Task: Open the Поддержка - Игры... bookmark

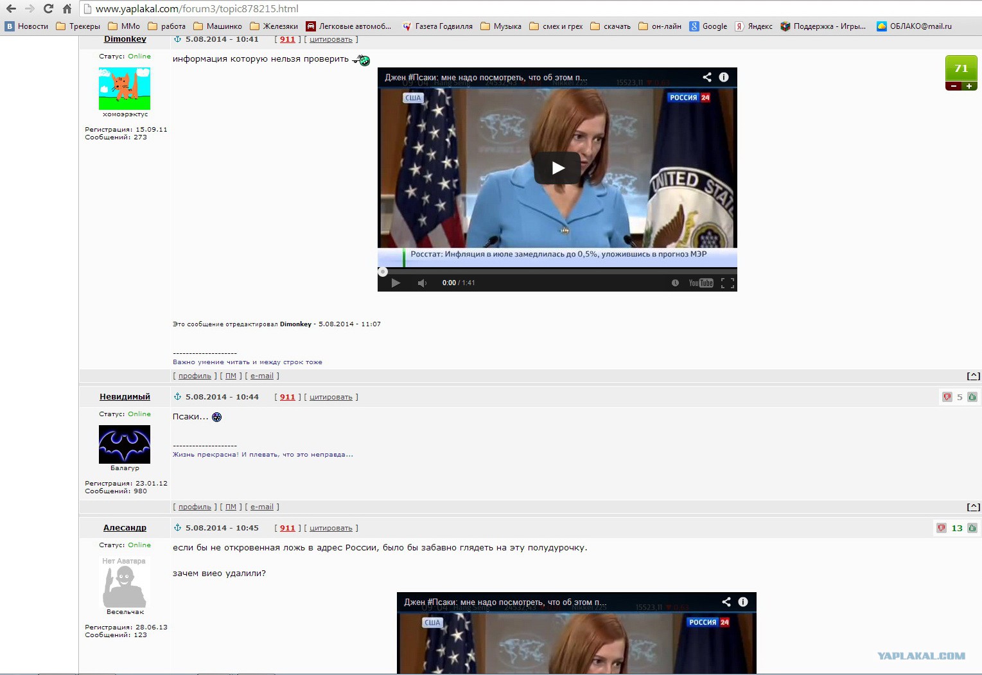Action: pyautogui.click(x=823, y=26)
